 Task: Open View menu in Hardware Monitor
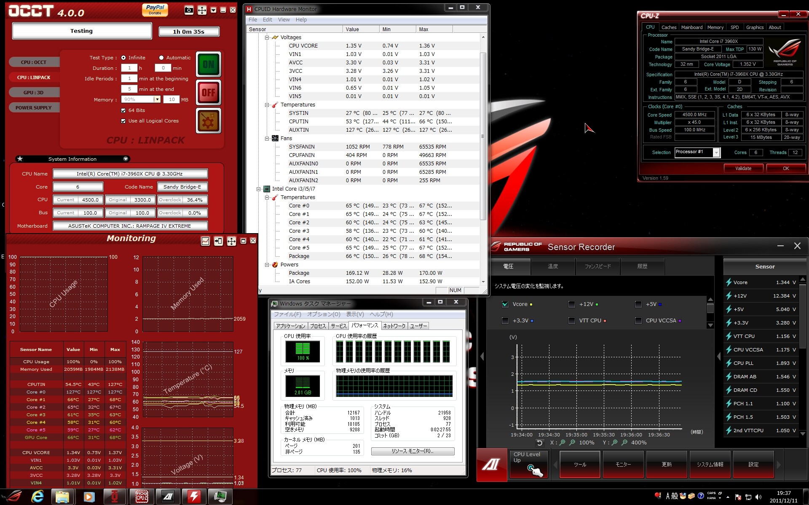284,20
